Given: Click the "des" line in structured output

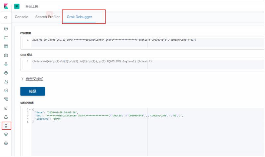Looking at the screenshot, I should pyautogui.click(x=109, y=115).
